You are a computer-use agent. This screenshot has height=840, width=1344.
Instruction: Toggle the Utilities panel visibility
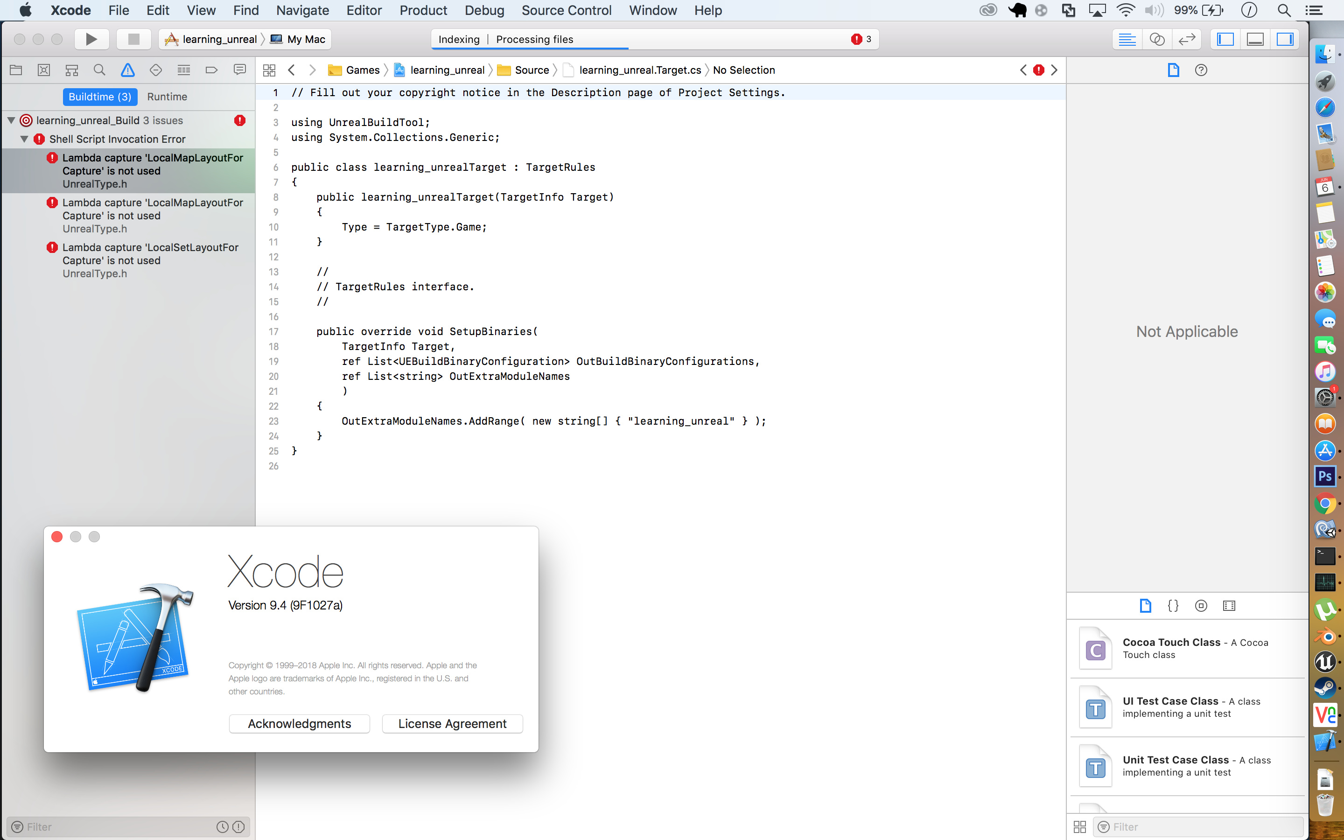[x=1285, y=39]
